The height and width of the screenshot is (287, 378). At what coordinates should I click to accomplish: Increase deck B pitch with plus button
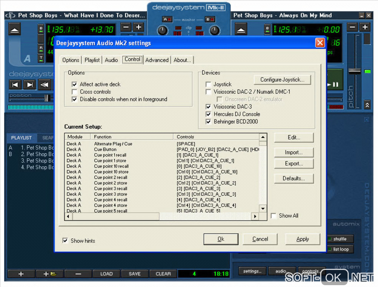point(365,27)
